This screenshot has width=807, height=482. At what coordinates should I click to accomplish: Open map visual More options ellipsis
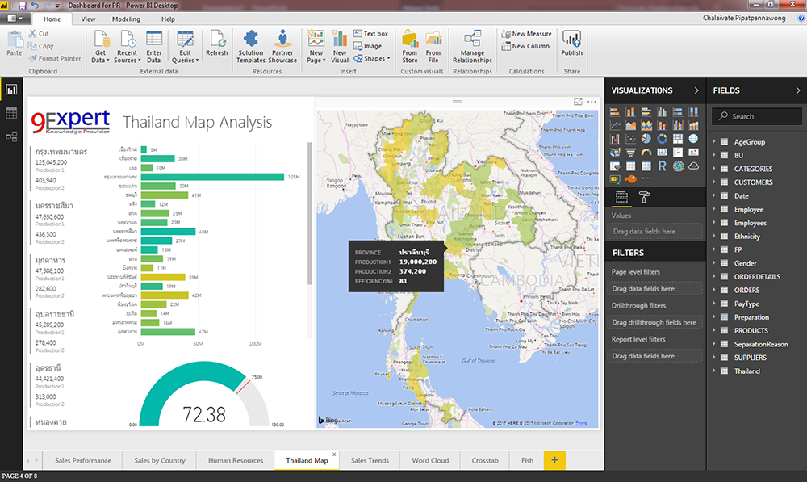tap(592, 102)
